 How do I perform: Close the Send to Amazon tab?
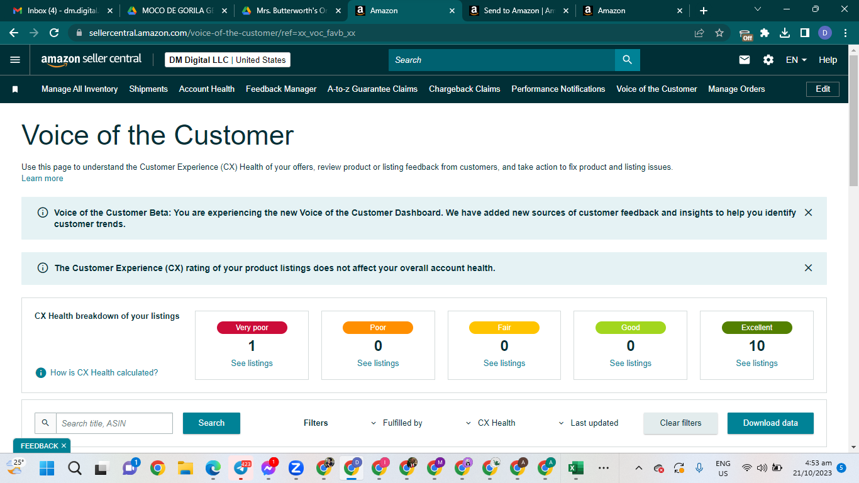tap(566, 11)
